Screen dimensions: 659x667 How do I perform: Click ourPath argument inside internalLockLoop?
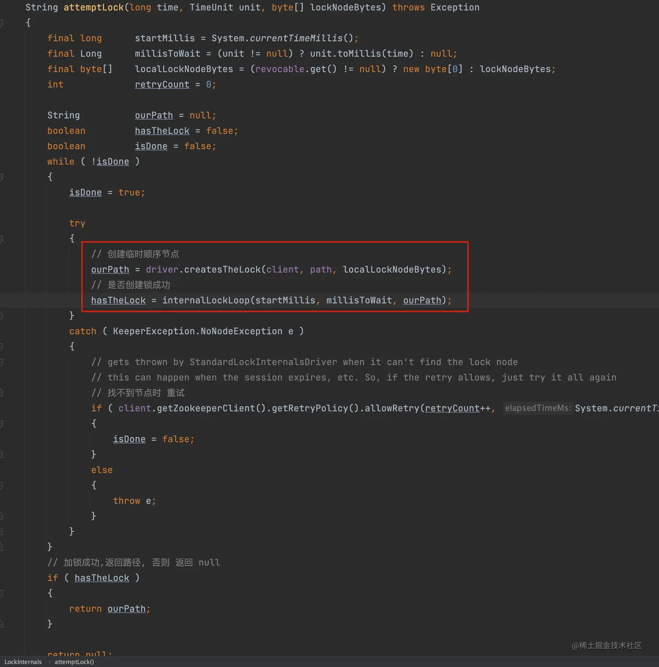422,301
